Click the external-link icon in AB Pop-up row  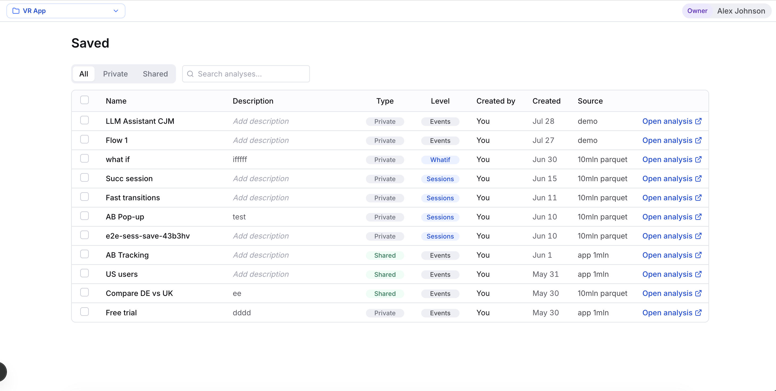pyautogui.click(x=698, y=217)
